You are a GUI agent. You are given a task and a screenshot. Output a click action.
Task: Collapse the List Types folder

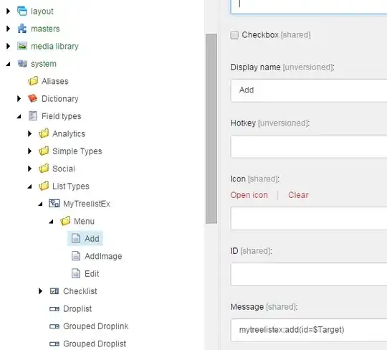29,186
